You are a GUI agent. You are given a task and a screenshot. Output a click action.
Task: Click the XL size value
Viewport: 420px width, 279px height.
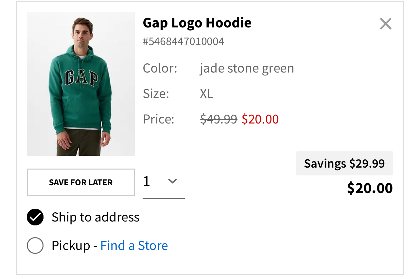206,94
